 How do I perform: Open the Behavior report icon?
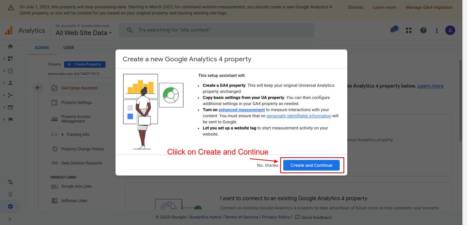10,107
